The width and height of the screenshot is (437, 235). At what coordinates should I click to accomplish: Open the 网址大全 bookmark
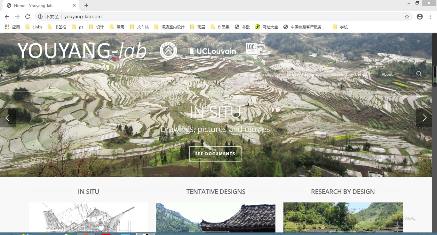point(266,27)
